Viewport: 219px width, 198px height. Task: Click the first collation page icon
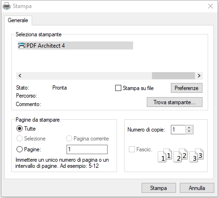tap(165, 156)
